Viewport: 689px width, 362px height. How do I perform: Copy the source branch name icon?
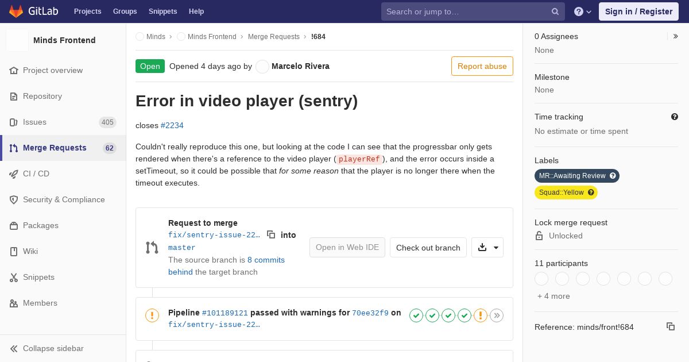pyautogui.click(x=271, y=234)
